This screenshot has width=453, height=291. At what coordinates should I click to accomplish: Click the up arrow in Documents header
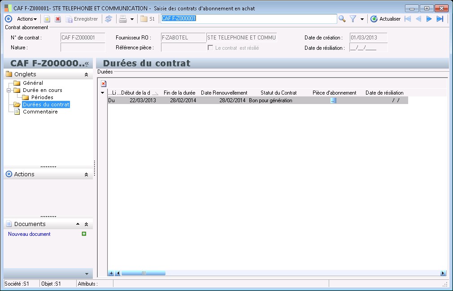[x=78, y=224]
